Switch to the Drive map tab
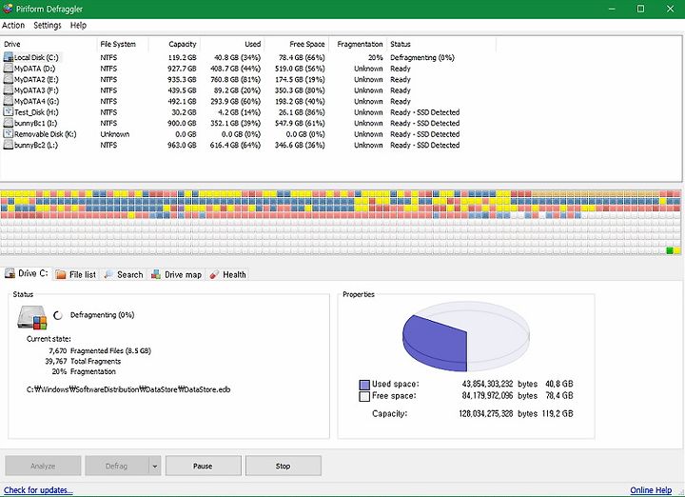685x497 pixels. click(177, 274)
